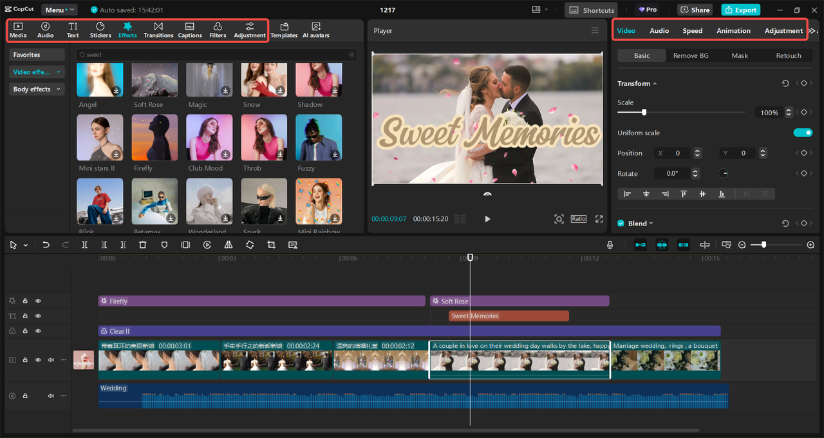Hide the Firefly effect track with eye icon
Image resolution: width=824 pixels, height=438 pixels.
[38, 301]
